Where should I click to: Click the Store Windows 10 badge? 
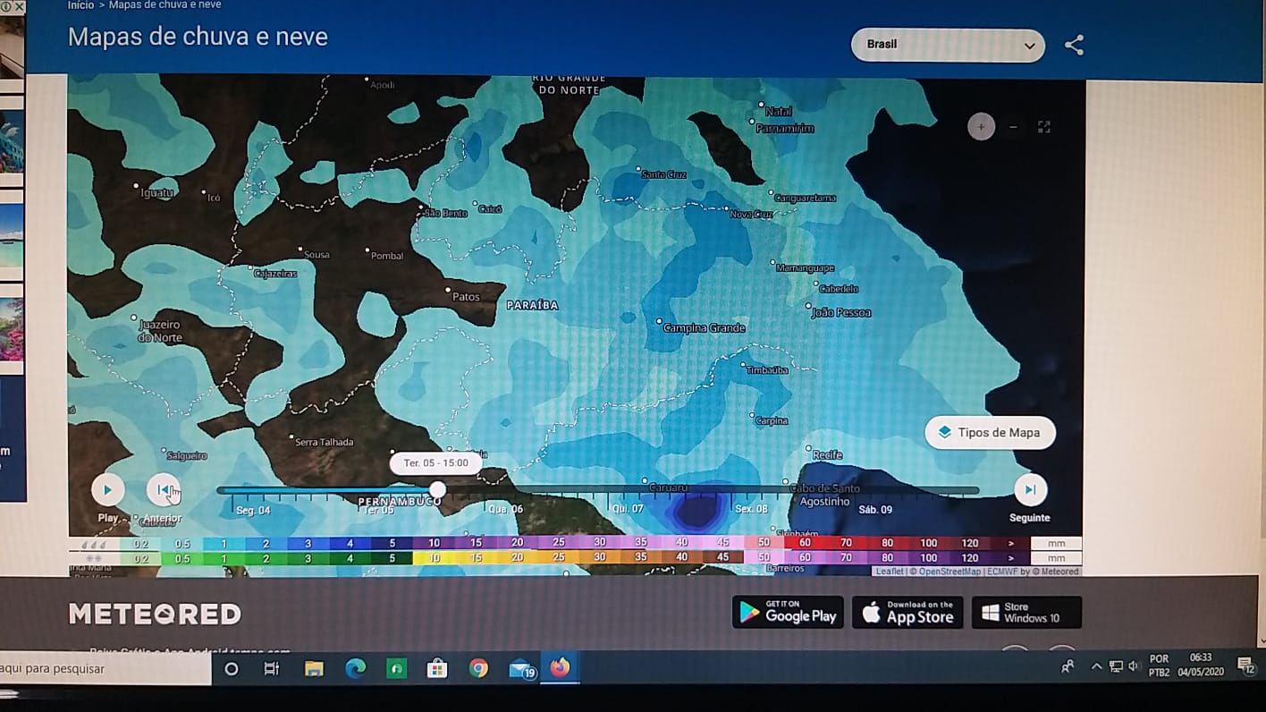[1026, 613]
